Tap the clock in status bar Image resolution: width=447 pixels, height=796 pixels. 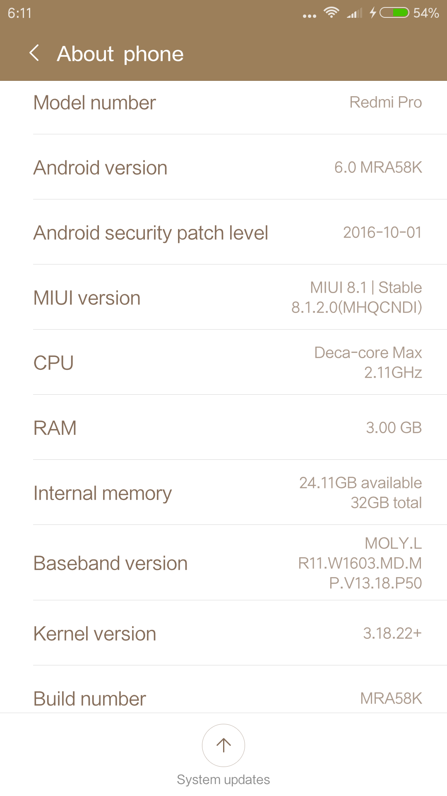coord(19,13)
